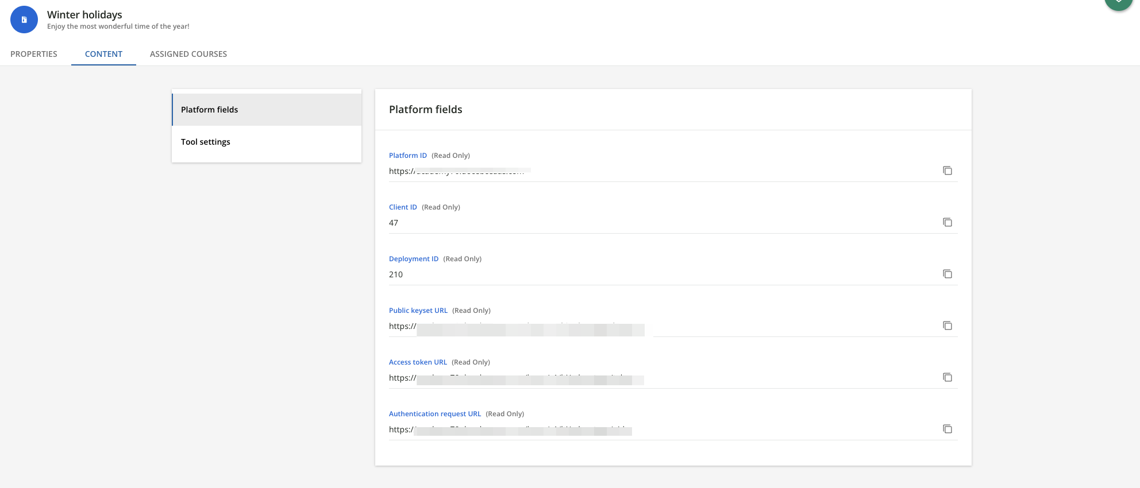Select the CONTENT tab

[103, 54]
